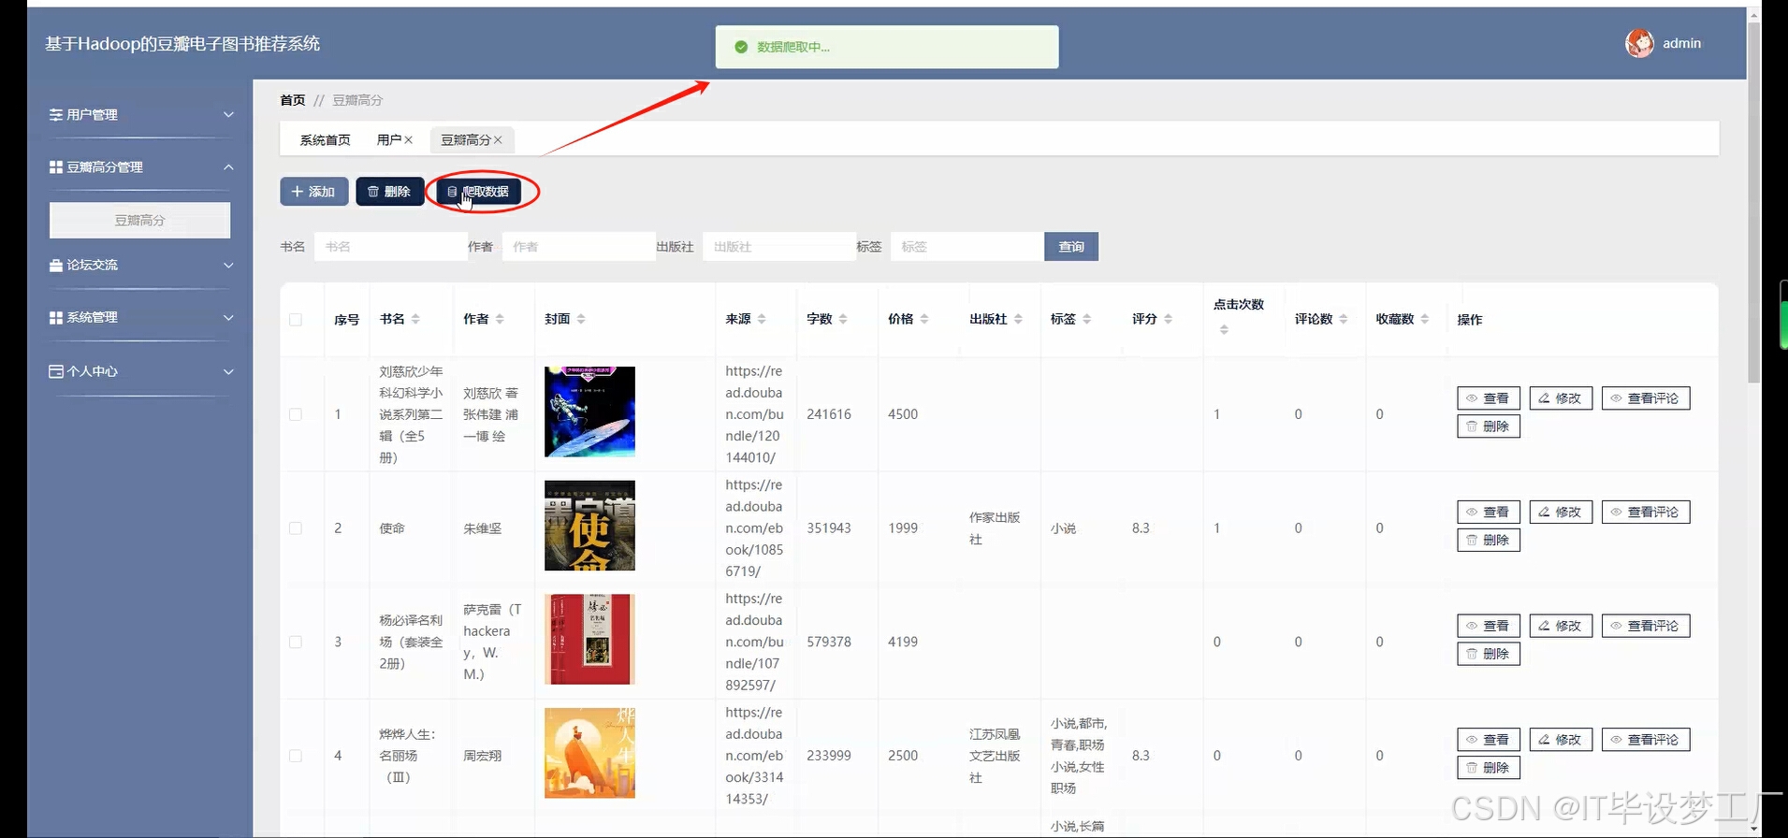
Task: Click the 系统管理 grid icon
Action: pyautogui.click(x=56, y=317)
